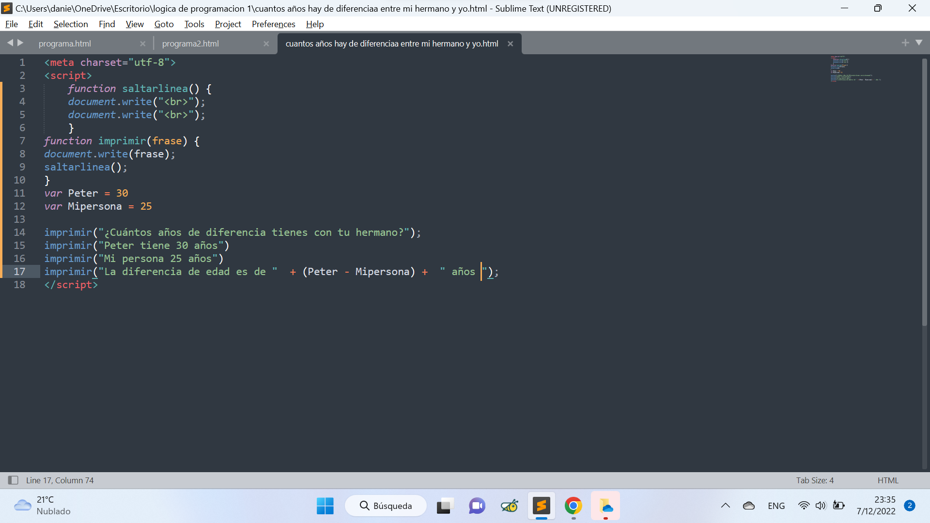This screenshot has height=523, width=930.
Task: Open Google Chrome from the taskbar
Action: coord(573,506)
